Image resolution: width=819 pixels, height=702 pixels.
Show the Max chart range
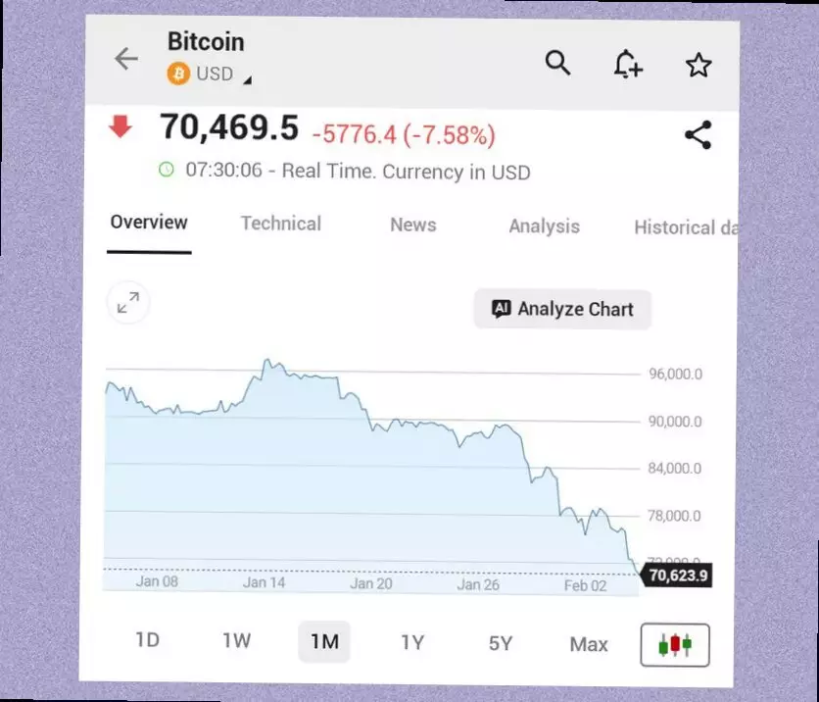point(589,644)
